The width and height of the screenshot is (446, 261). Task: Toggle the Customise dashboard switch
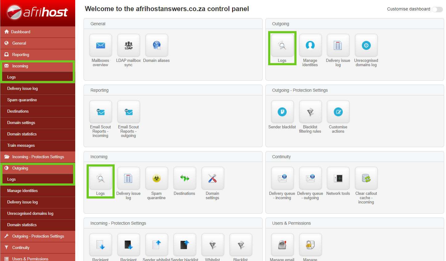click(437, 9)
